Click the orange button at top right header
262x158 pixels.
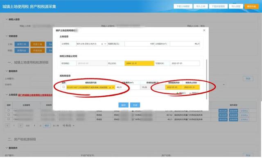tap(251, 7)
